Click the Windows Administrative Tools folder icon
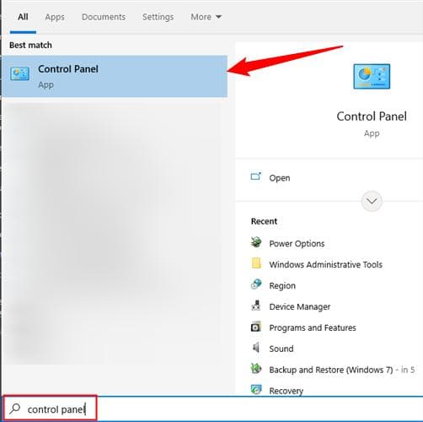Viewport: 423px width, 422px height. (256, 263)
